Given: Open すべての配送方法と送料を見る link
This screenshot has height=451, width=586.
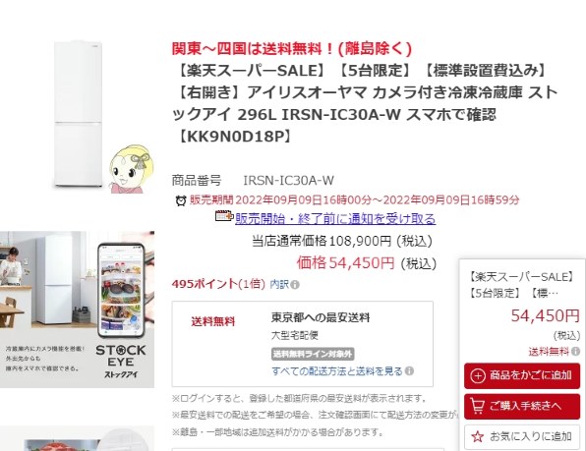Looking at the screenshot, I should pyautogui.click(x=337, y=371).
